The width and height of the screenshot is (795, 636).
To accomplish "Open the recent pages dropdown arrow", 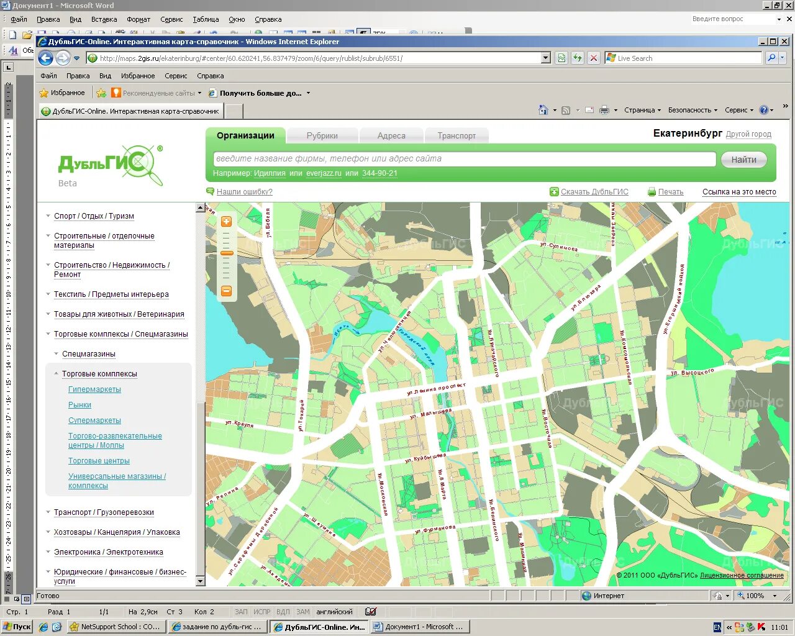I will [x=77, y=58].
